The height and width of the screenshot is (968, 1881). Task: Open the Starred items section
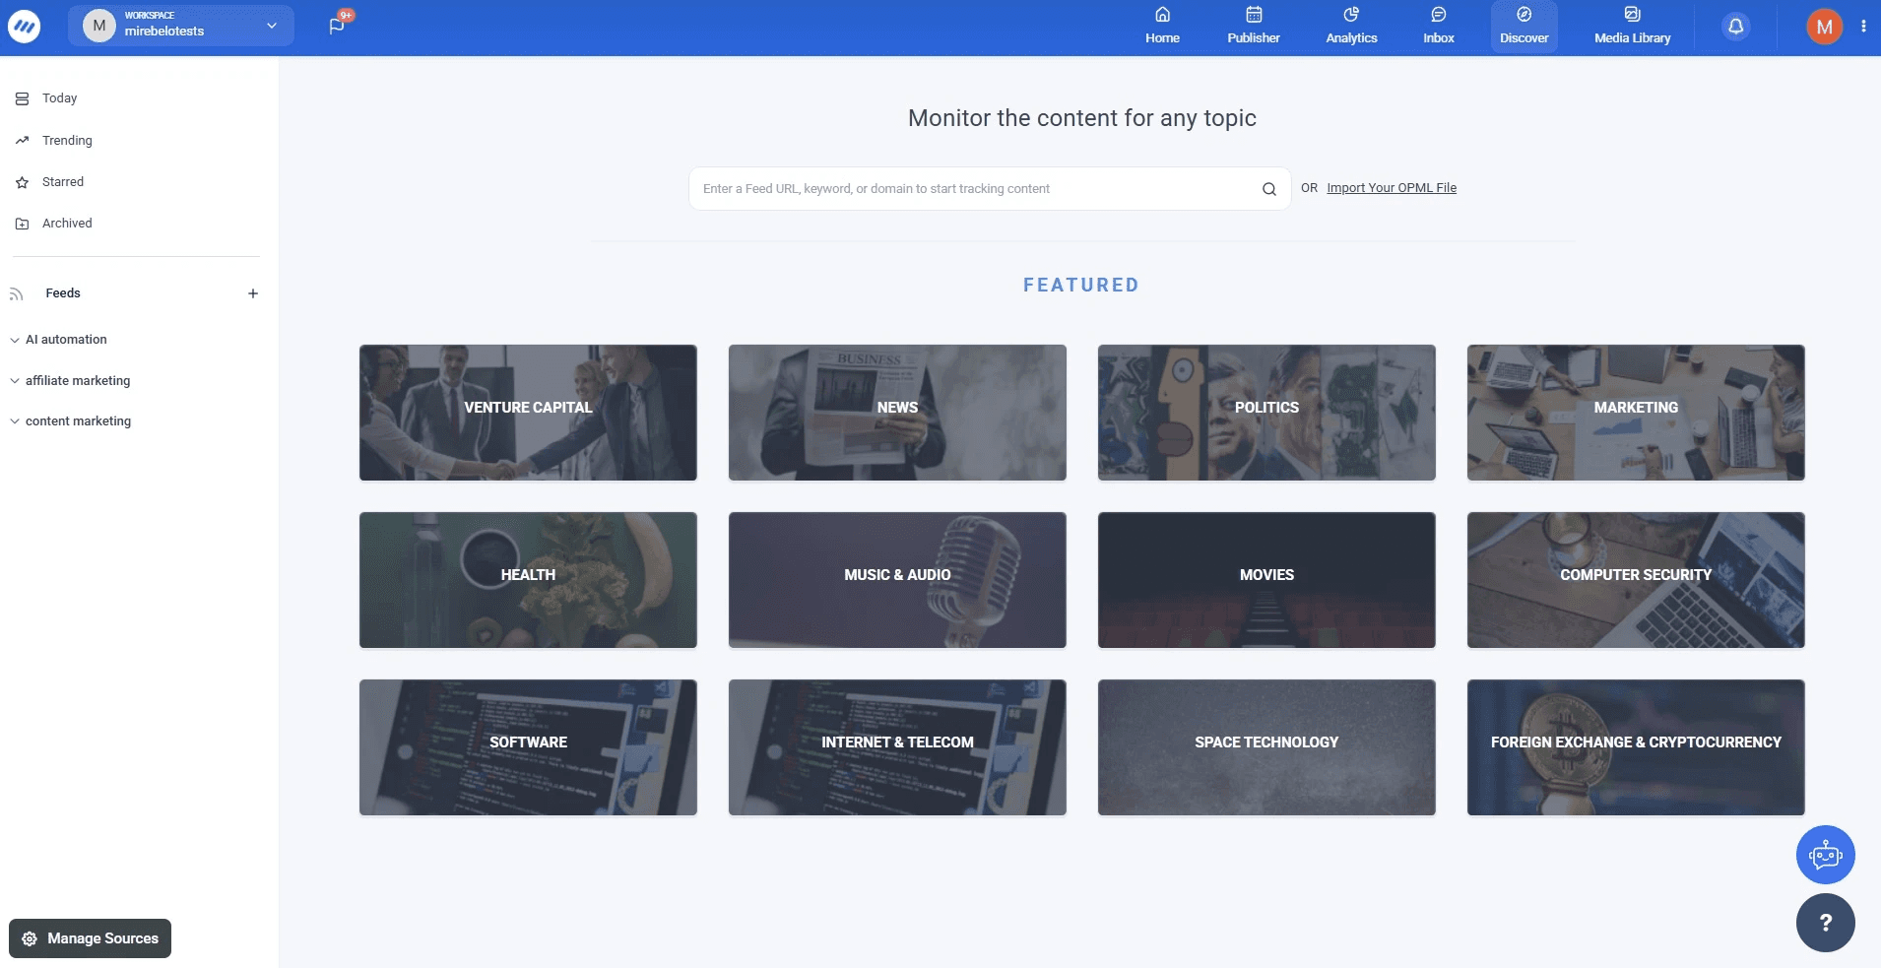pos(23,181)
